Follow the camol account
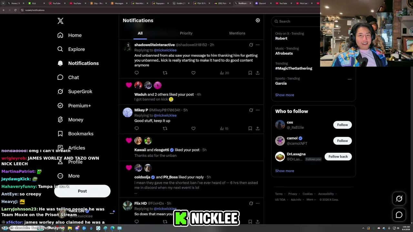The height and width of the screenshot is (232, 413). pos(342,141)
